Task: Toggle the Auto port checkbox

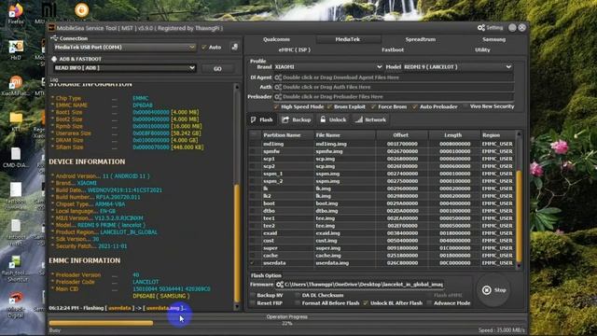Action: [x=203, y=48]
